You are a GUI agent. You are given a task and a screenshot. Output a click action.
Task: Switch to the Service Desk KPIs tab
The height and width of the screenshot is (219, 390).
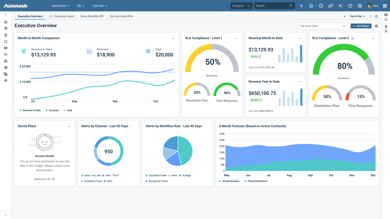click(x=121, y=16)
